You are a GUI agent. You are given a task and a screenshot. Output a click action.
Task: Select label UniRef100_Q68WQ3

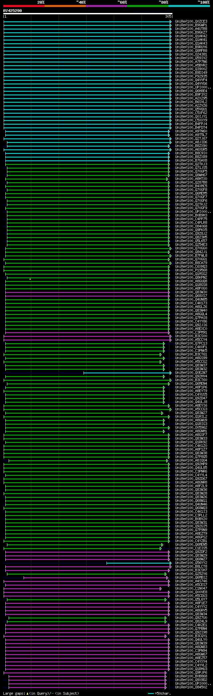coord(191,508)
